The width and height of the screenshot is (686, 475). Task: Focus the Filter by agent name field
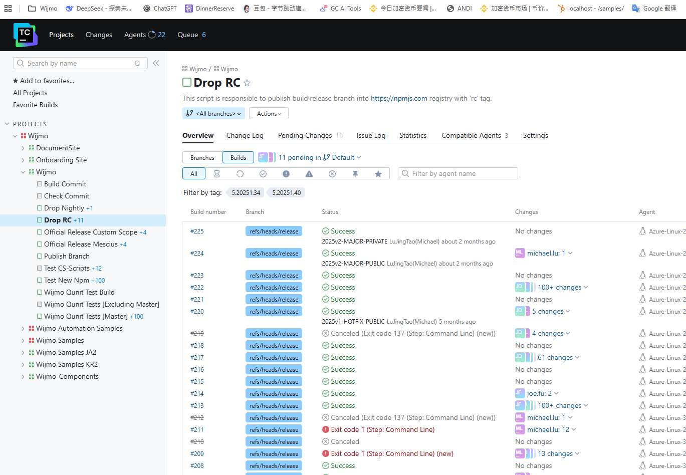pos(458,173)
